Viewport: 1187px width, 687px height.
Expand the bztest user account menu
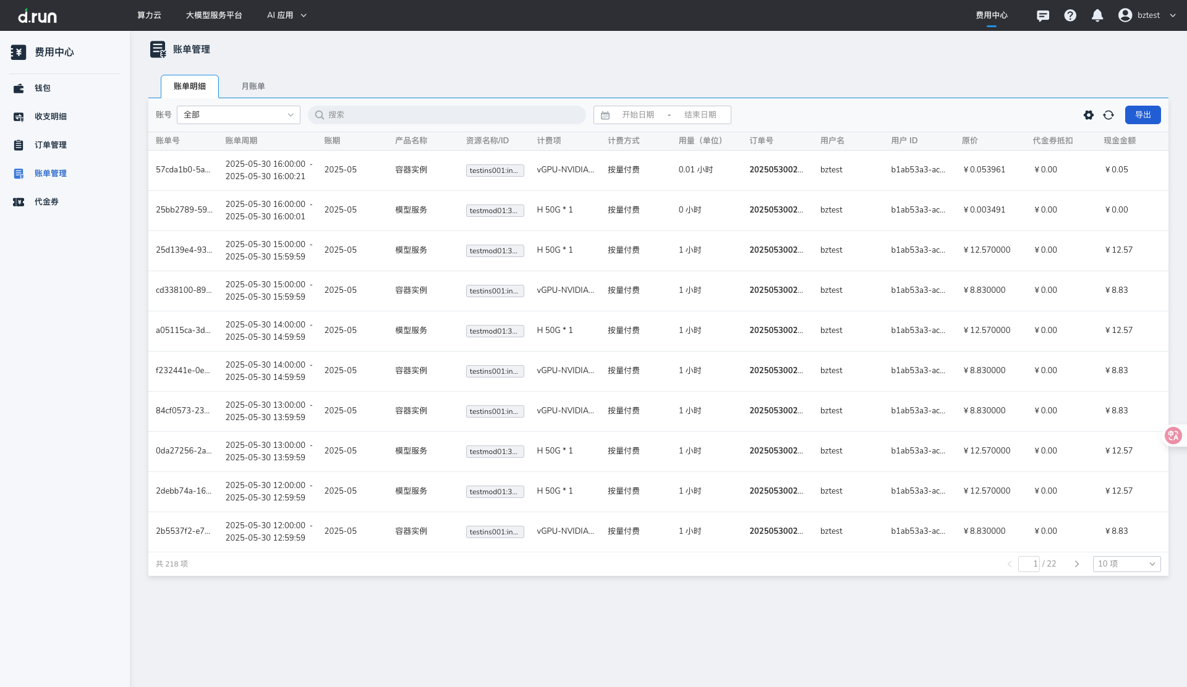tap(1147, 15)
